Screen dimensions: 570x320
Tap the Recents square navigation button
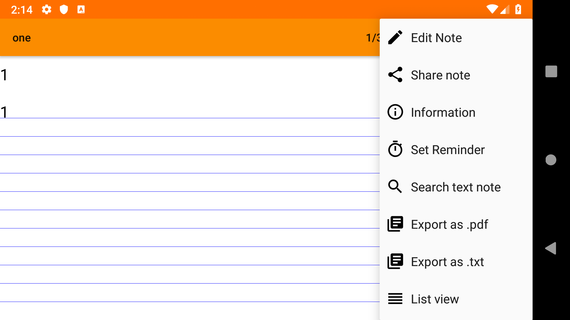551,71
